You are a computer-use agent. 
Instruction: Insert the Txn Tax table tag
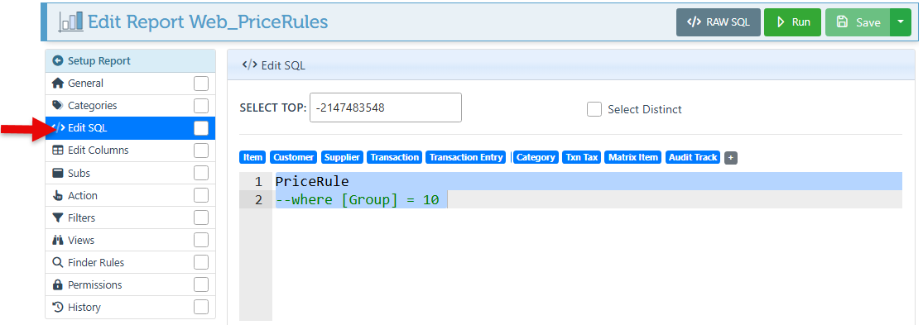[582, 157]
